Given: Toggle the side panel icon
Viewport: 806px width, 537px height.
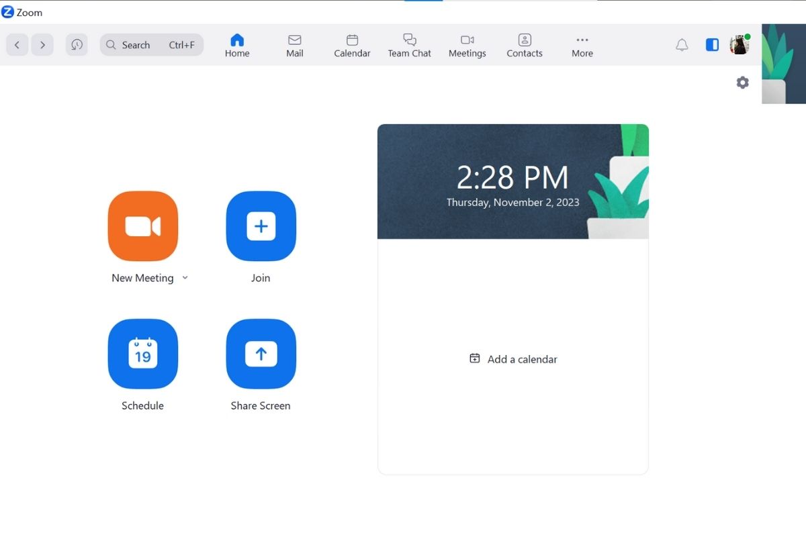Looking at the screenshot, I should point(713,45).
